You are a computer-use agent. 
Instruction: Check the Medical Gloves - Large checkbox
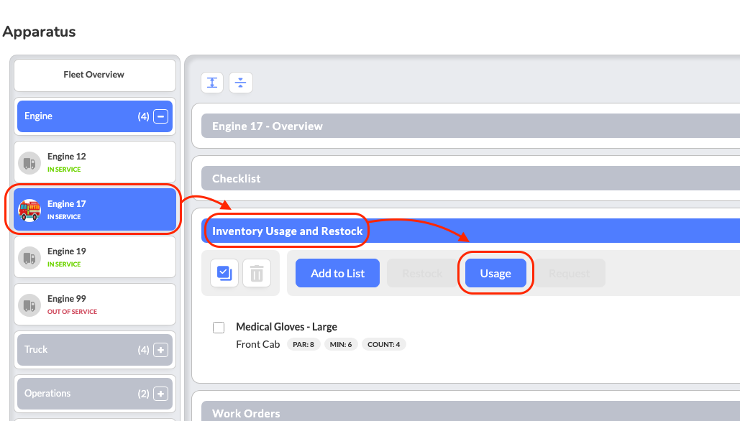click(219, 327)
